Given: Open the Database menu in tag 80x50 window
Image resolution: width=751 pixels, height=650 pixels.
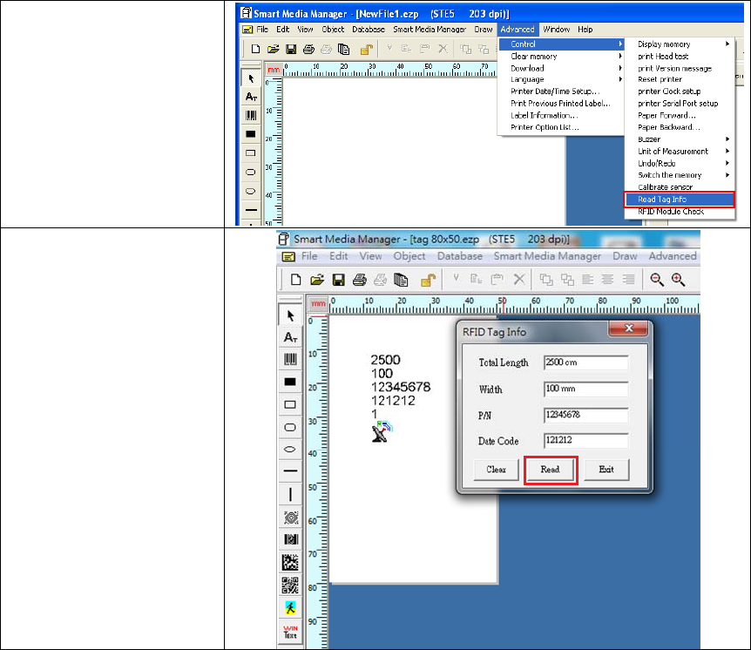Looking at the screenshot, I should click(460, 256).
